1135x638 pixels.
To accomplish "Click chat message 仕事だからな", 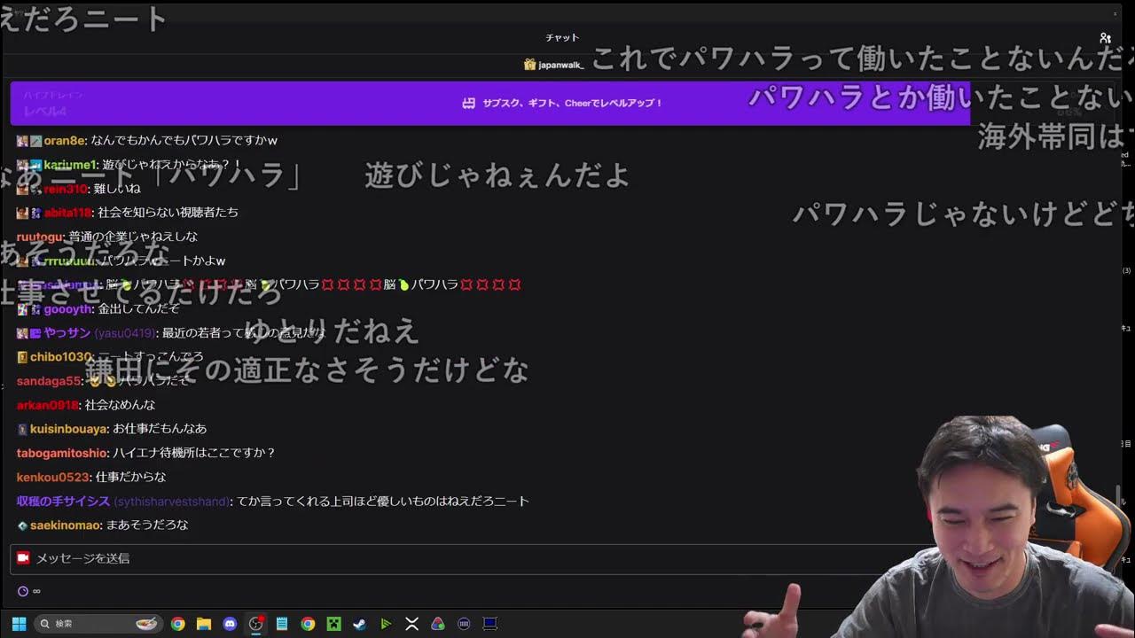I will pyautogui.click(x=130, y=477).
